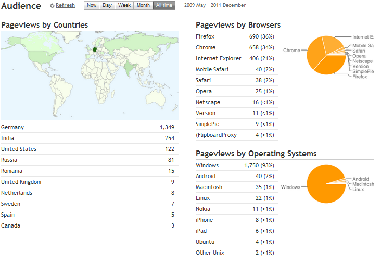Click the Macintosh operating system row
Image resolution: width=381 pixels, height=276 pixels.
pos(237,187)
